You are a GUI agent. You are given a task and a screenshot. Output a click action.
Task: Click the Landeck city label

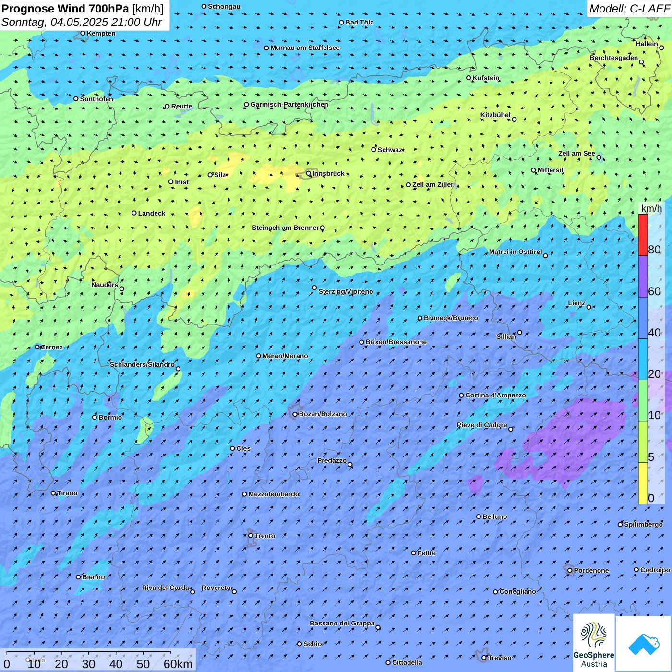pos(152,213)
